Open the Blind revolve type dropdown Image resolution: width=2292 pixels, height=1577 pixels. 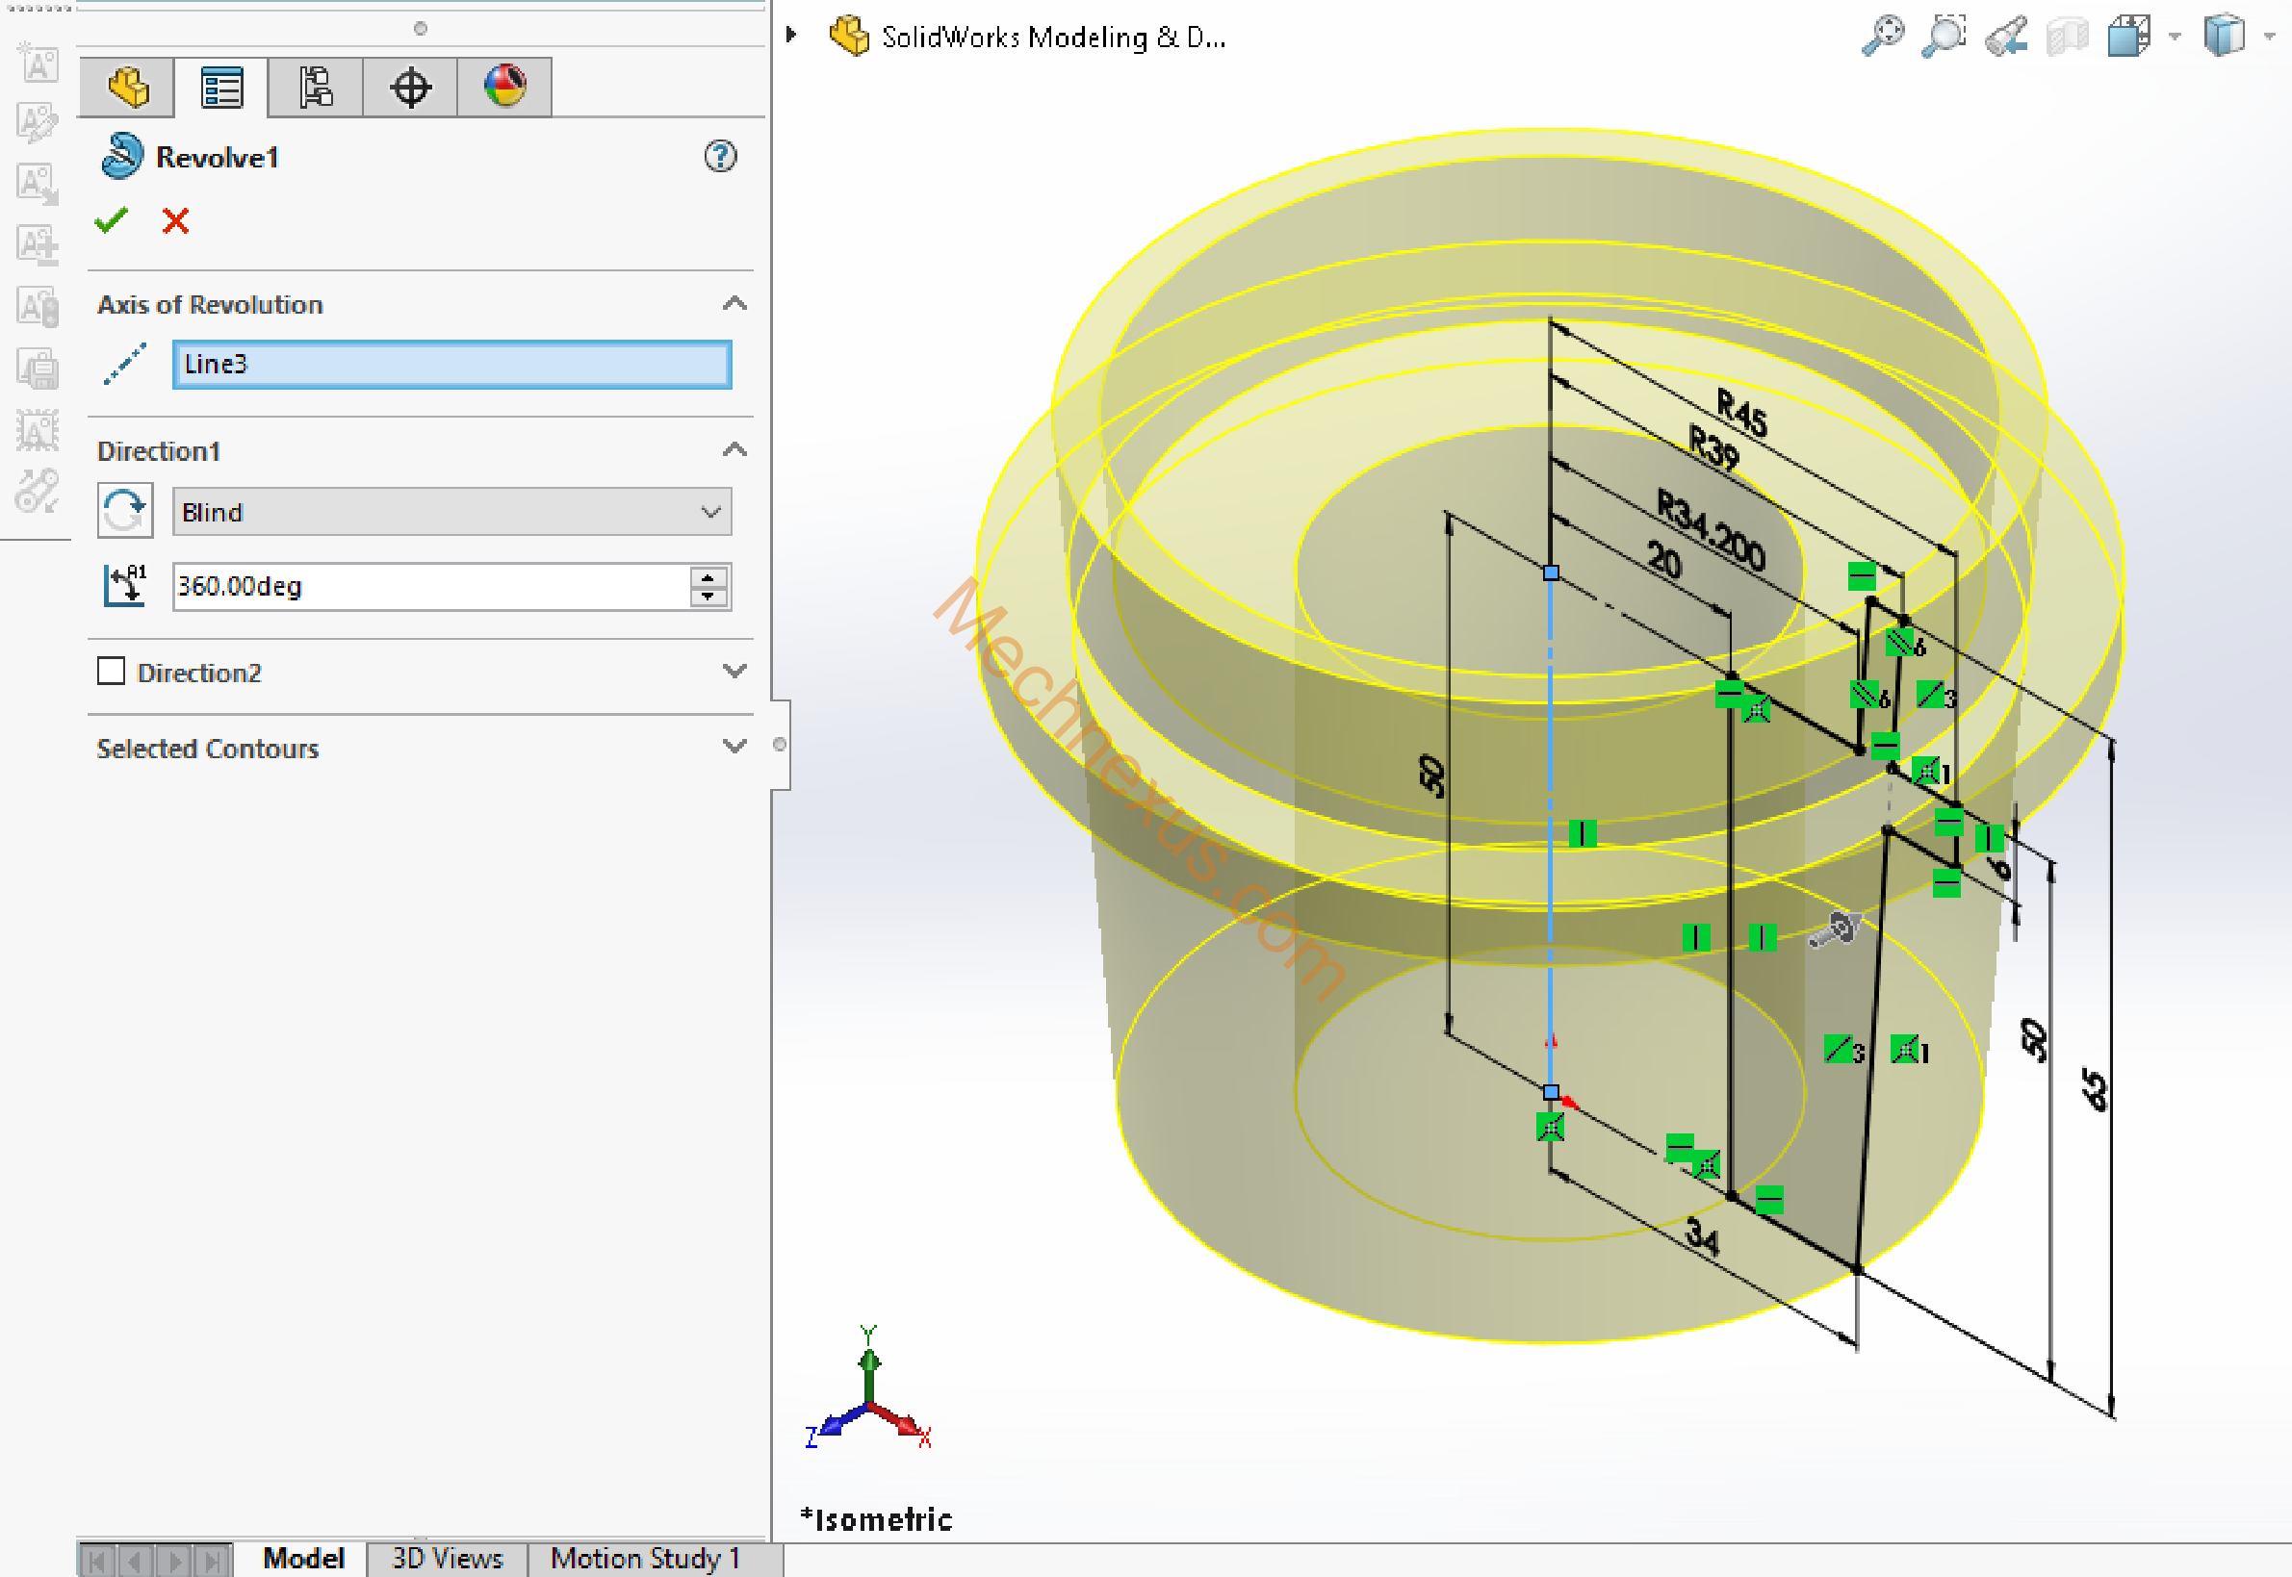(x=451, y=512)
